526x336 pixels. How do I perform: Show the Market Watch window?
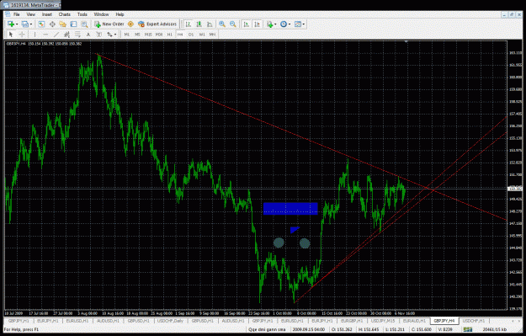(x=41, y=24)
